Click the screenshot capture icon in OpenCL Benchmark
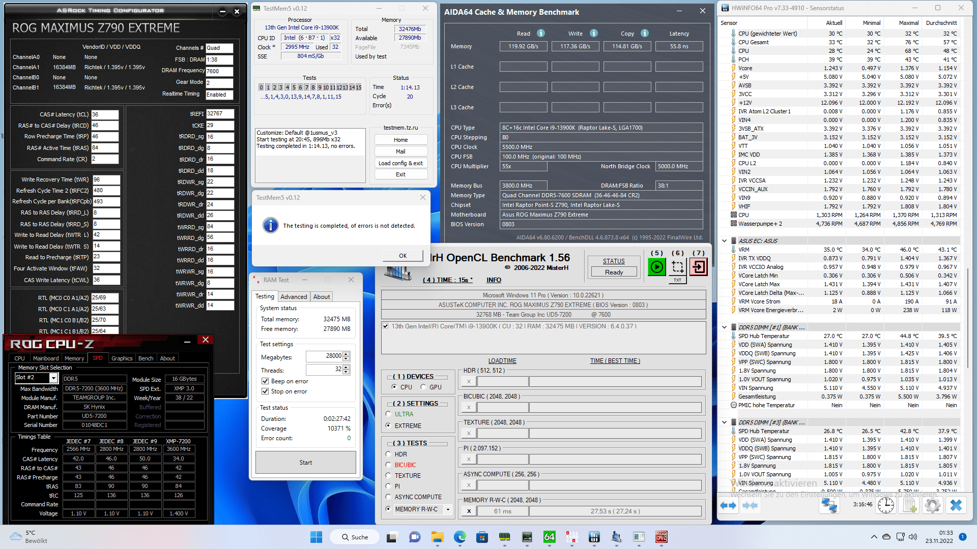 [x=677, y=267]
